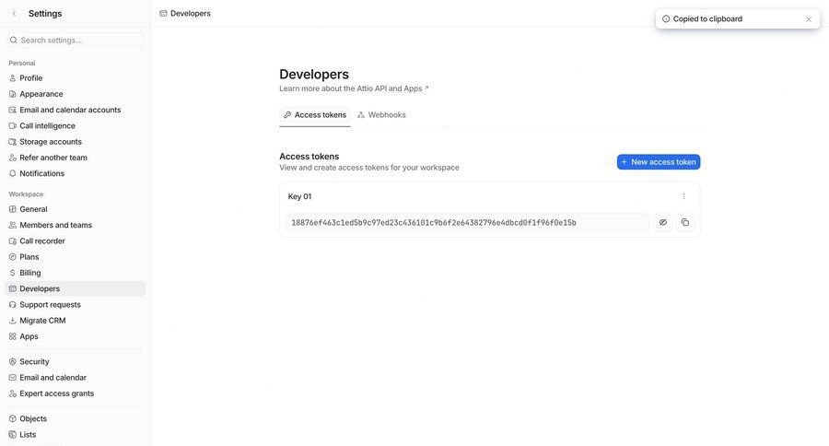Click the New access token button
Viewport: 829px width, 446px height.
coord(658,162)
